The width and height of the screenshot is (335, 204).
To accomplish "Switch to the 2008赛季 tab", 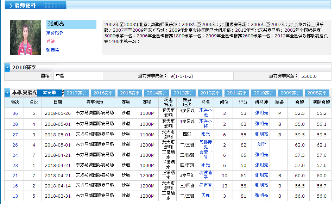I will click(x=317, y=93).
